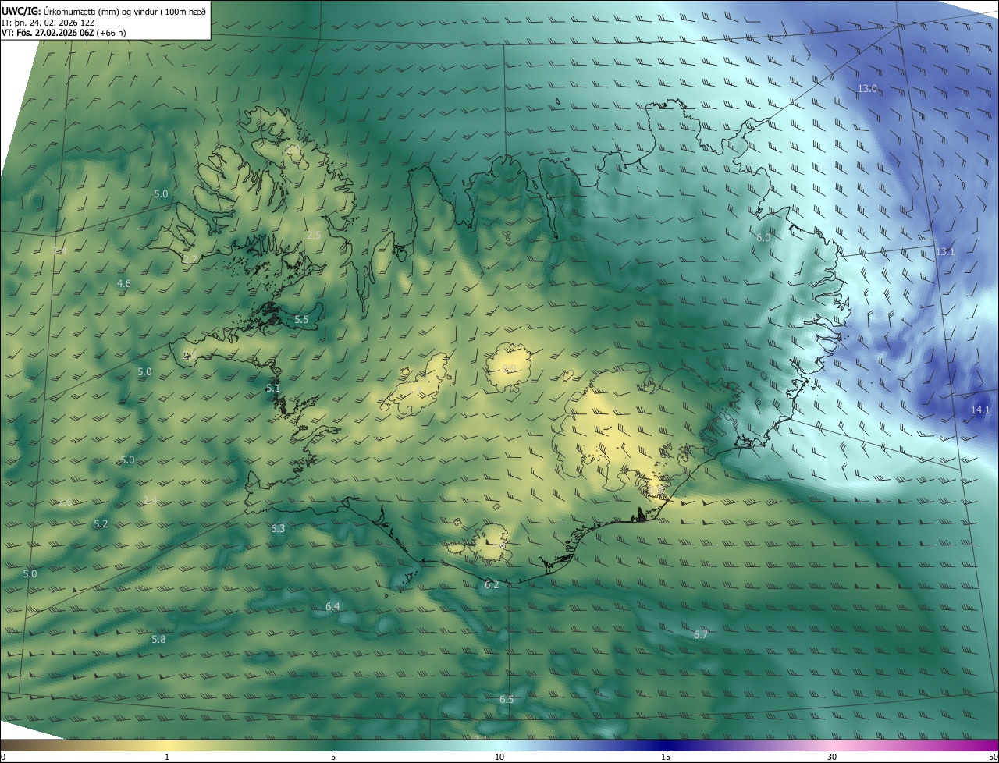Click the map value label 5.2
The image size is (999, 763).
click(x=101, y=524)
